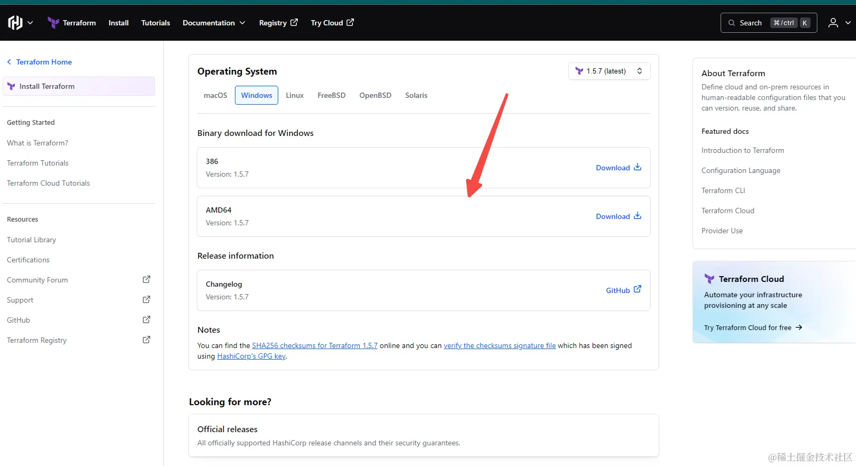Open HashiCorp's GPG key link

coord(251,356)
